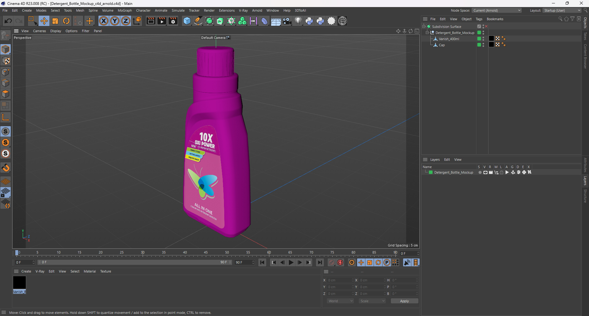Screen dimensions: 589x316
Task: Collapse the Subdivision Surface tree node
Action: click(424, 27)
